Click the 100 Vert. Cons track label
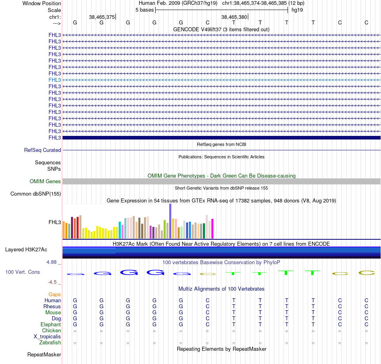 point(22,272)
